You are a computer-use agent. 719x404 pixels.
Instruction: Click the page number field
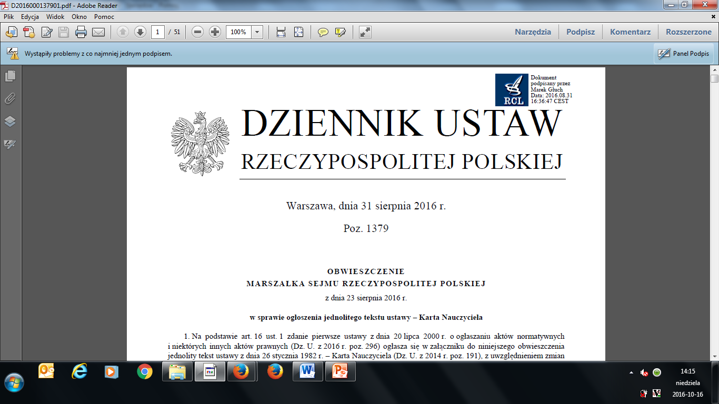[x=158, y=32]
